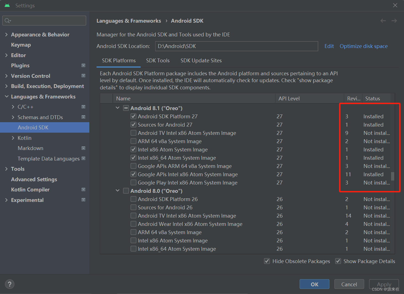Sort table by Name column header
404x294 pixels.
tap(194, 98)
